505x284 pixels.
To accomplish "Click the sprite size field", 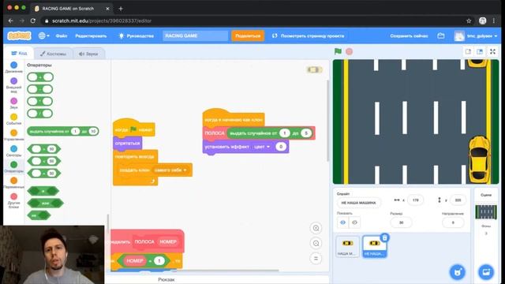I will coord(401,222).
